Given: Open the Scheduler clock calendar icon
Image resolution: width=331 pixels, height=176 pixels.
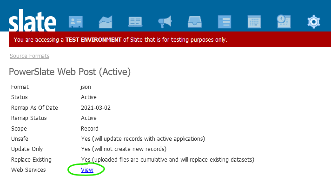Looking at the screenshot, I should point(284,21).
